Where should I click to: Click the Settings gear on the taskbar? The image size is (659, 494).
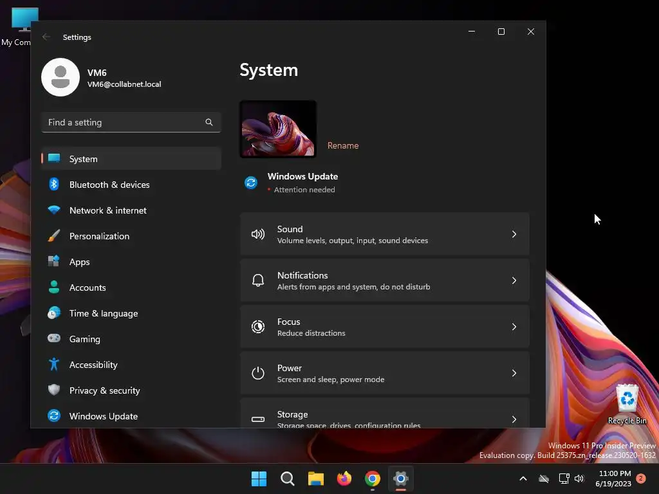click(401, 479)
